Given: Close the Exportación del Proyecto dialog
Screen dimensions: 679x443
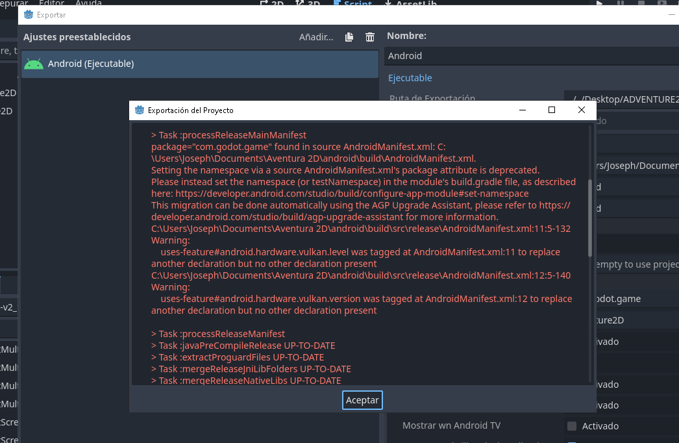Looking at the screenshot, I should coord(582,110).
